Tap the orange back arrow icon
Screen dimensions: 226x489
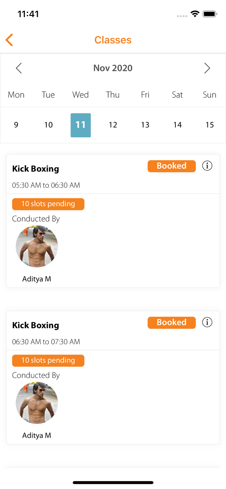pos(9,40)
